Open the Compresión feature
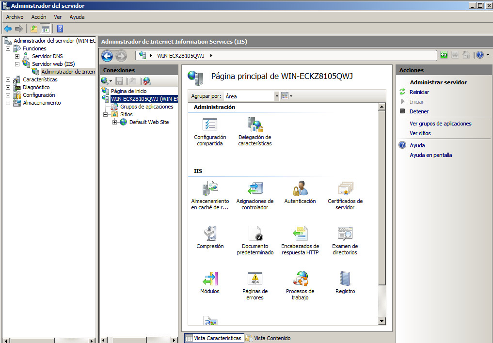The image size is (493, 343). point(210,234)
